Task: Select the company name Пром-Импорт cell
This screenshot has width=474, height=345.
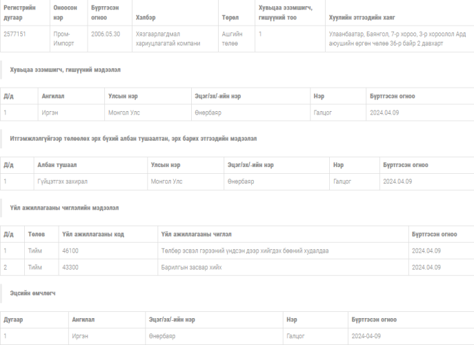Action: (x=63, y=38)
